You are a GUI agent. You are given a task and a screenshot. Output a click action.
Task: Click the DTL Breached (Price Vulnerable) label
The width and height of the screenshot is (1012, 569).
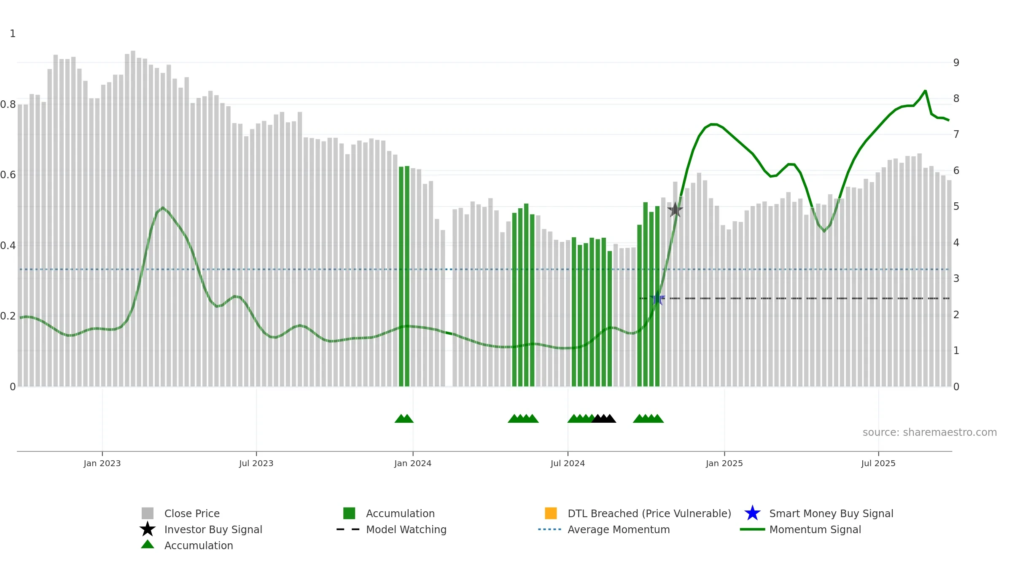[x=649, y=514]
